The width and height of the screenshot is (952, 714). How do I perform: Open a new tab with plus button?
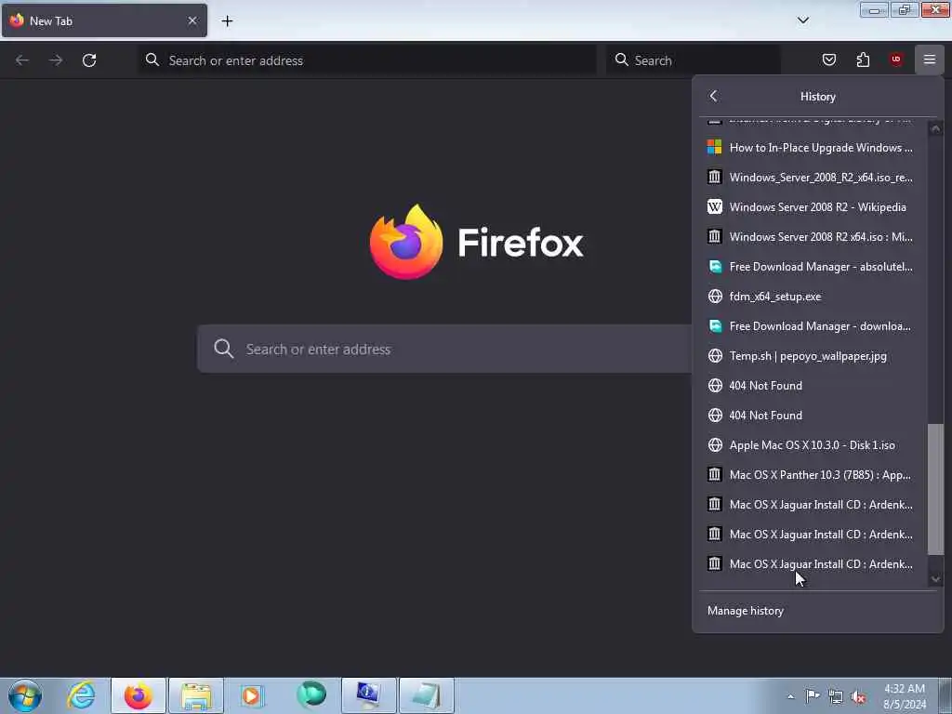(x=227, y=21)
